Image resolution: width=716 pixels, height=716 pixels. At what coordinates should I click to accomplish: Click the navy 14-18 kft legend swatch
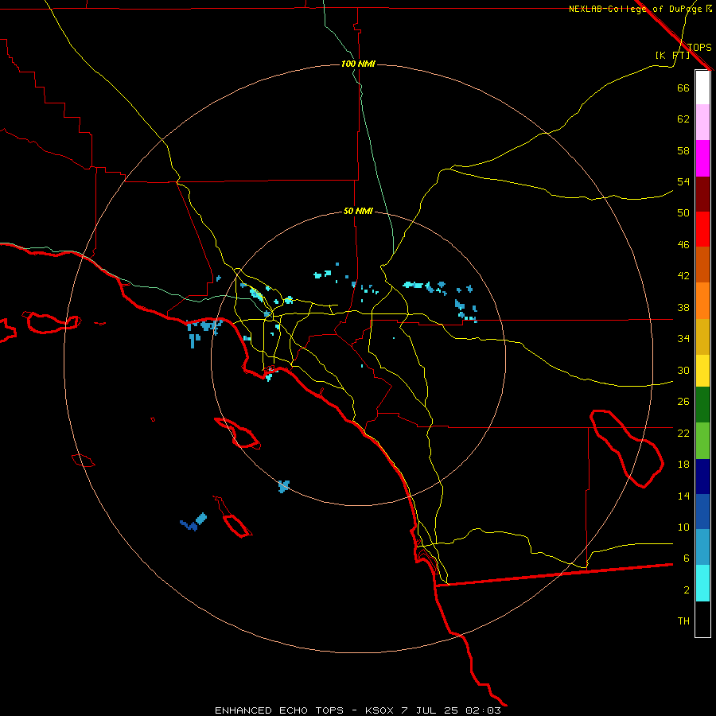point(702,477)
